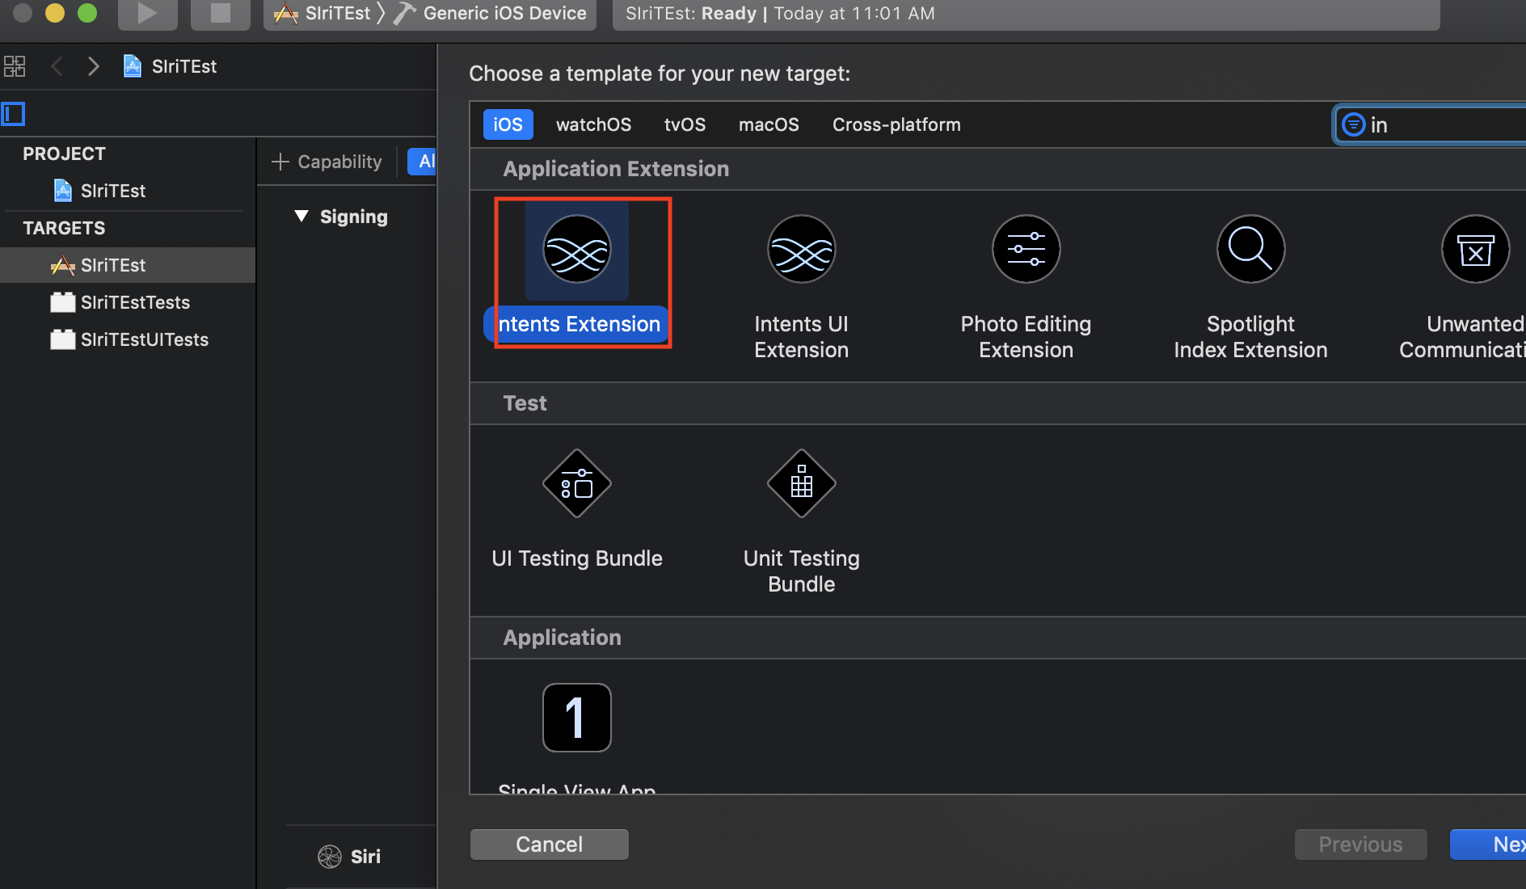Click the yellow minimize window button
Screen dimensions: 1526x889
click(55, 12)
